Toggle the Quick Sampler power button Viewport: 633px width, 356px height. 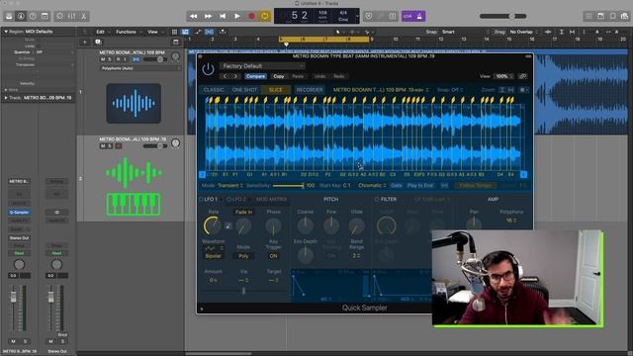(x=208, y=69)
